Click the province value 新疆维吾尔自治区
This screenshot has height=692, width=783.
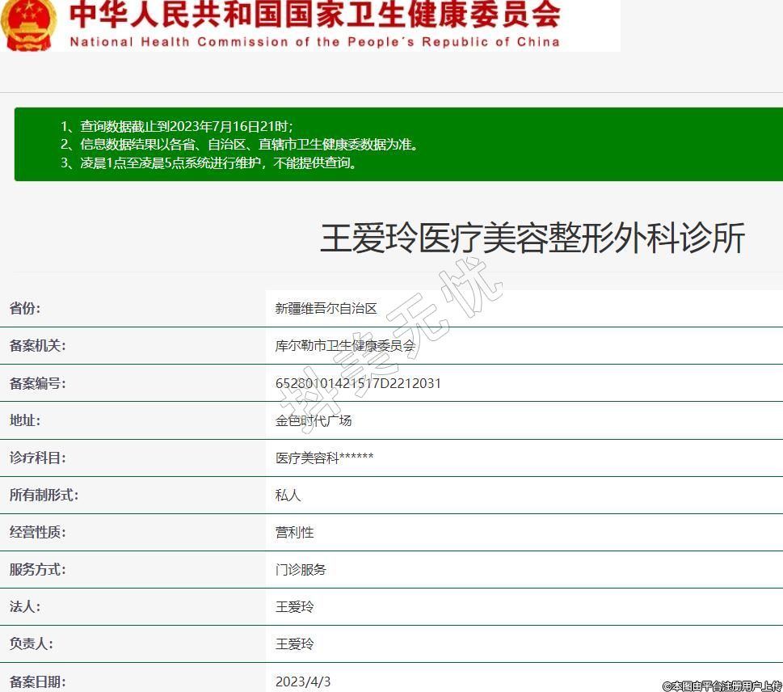[x=326, y=308]
